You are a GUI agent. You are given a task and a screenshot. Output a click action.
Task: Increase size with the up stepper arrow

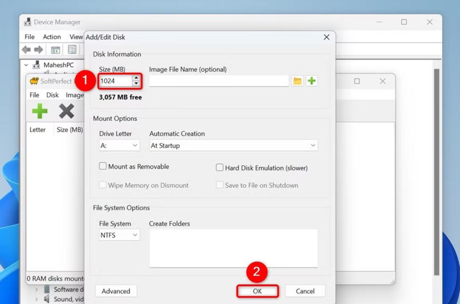point(136,78)
